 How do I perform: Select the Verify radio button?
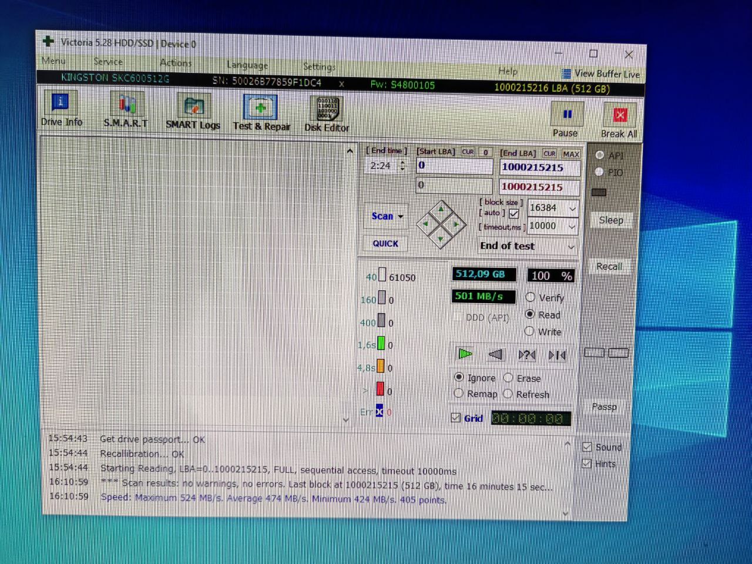(x=531, y=297)
